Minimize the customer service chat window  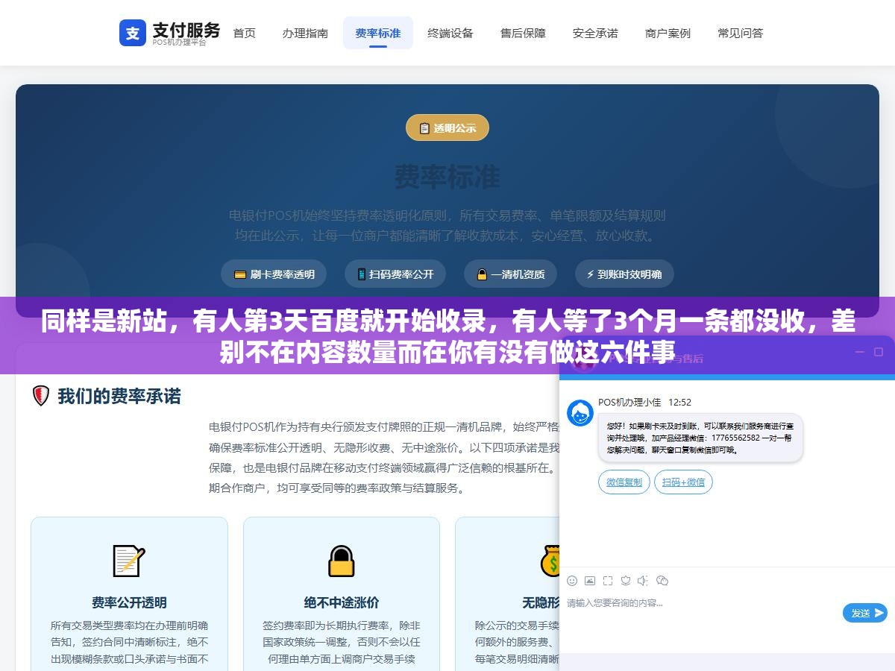(858, 350)
